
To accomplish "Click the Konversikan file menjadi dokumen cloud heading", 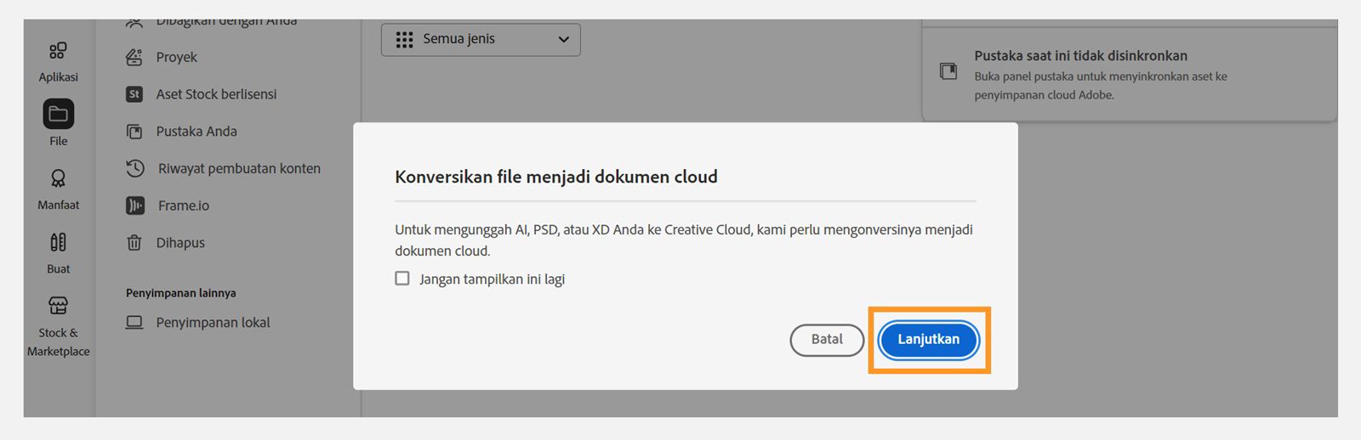I will point(556,177).
